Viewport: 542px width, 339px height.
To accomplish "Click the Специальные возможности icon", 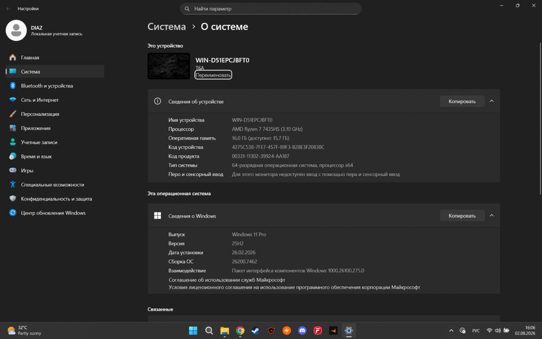I will pyautogui.click(x=13, y=185).
